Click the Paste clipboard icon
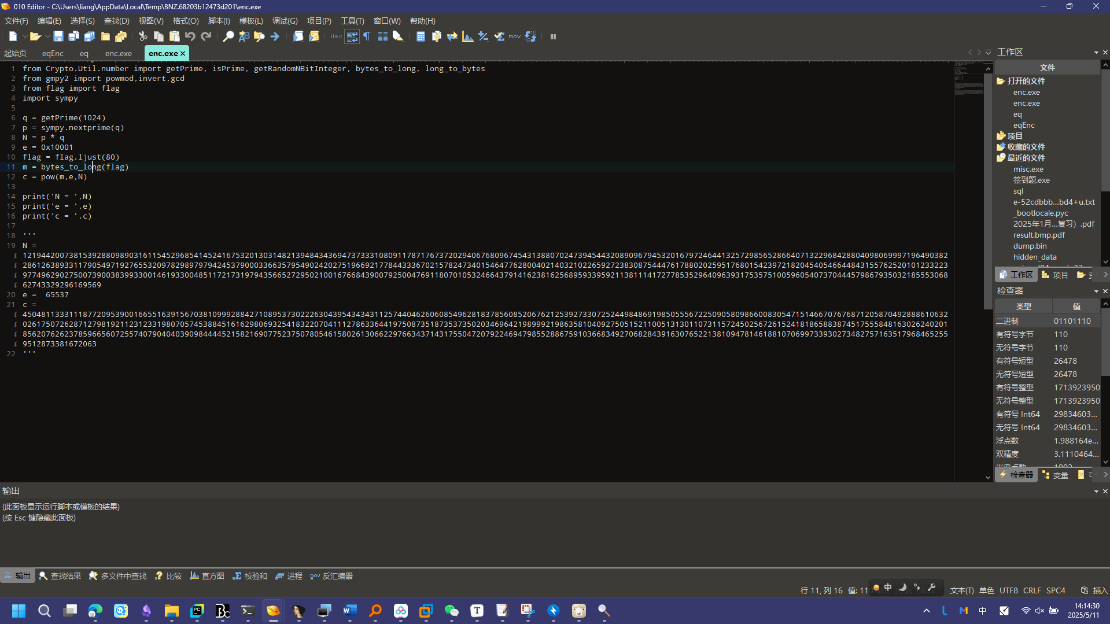 [x=174, y=36]
